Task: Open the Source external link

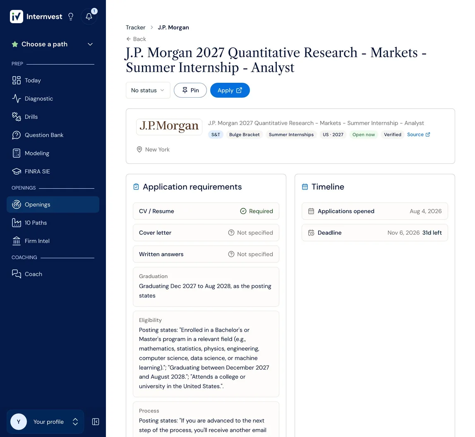Action: pos(418,134)
